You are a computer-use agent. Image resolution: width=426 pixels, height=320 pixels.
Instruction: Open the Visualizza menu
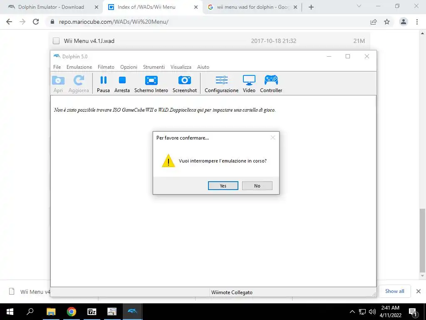pyautogui.click(x=181, y=67)
